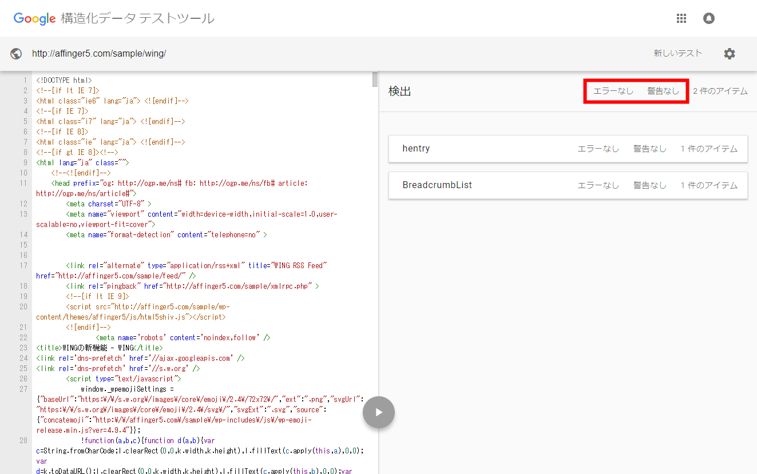Click 警告なし in the BreadcrumbList row

click(650, 185)
